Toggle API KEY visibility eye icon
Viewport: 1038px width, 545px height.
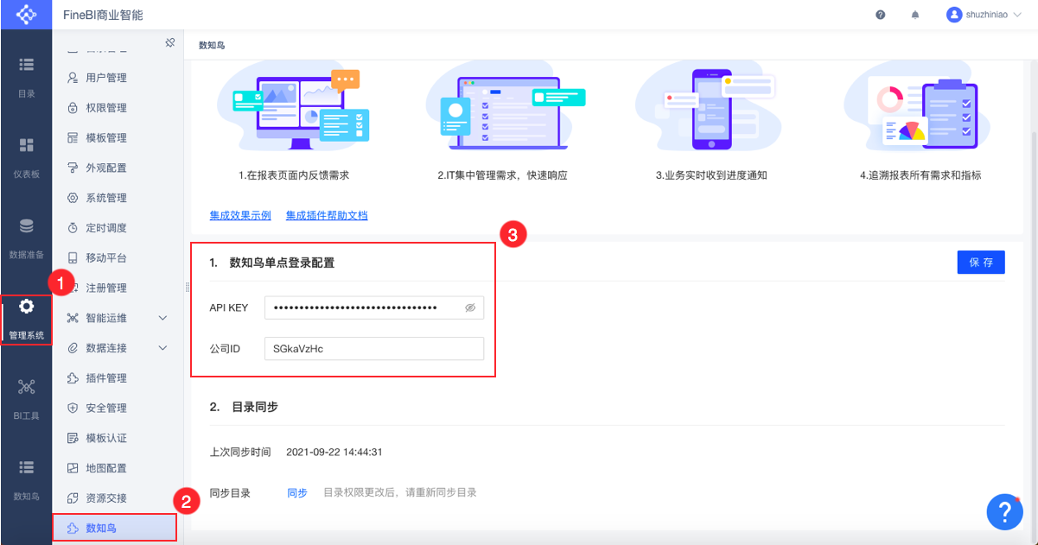click(x=470, y=307)
